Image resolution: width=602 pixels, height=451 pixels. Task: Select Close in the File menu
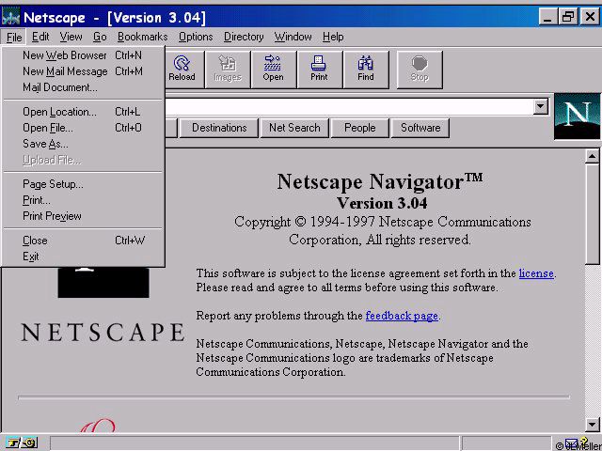coord(83,241)
